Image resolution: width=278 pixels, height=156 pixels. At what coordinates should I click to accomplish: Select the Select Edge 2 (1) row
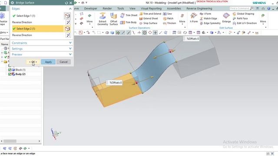[x=38, y=29]
